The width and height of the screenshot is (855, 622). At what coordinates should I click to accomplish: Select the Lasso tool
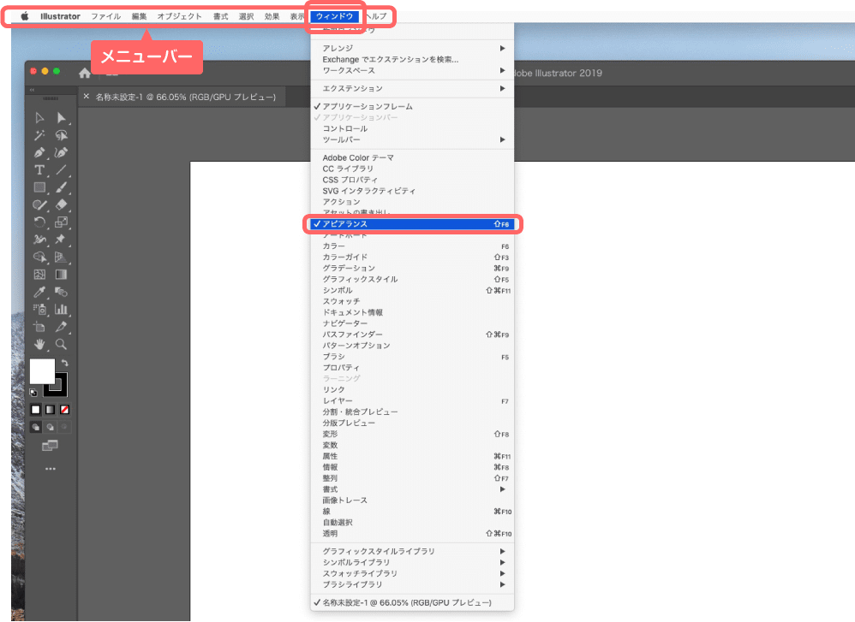click(62, 135)
